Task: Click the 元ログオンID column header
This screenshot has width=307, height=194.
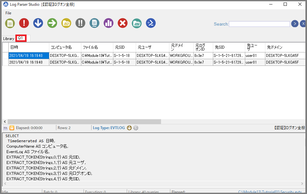Action: (203, 47)
